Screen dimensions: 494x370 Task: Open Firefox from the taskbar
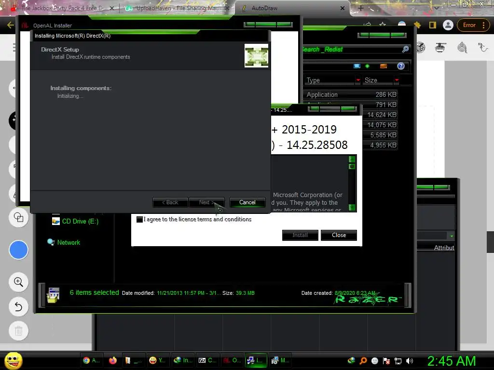[x=112, y=360]
